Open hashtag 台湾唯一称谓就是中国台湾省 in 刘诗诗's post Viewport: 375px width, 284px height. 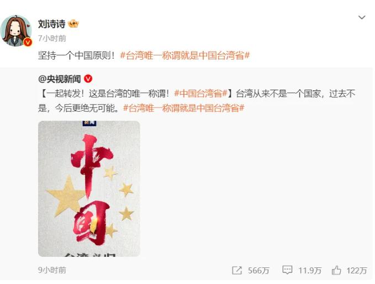click(x=185, y=55)
